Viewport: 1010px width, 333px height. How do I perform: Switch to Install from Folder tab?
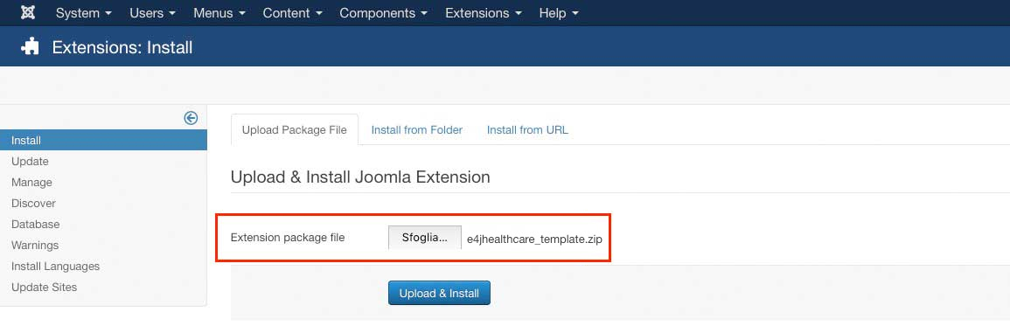click(x=417, y=130)
